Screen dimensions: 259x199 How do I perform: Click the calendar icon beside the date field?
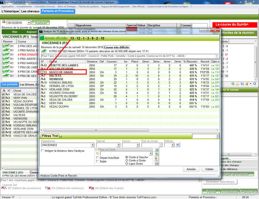[x=4, y=22]
